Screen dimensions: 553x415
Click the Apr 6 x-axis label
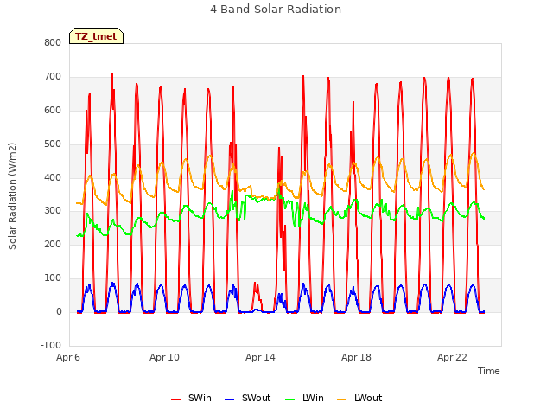(68, 357)
